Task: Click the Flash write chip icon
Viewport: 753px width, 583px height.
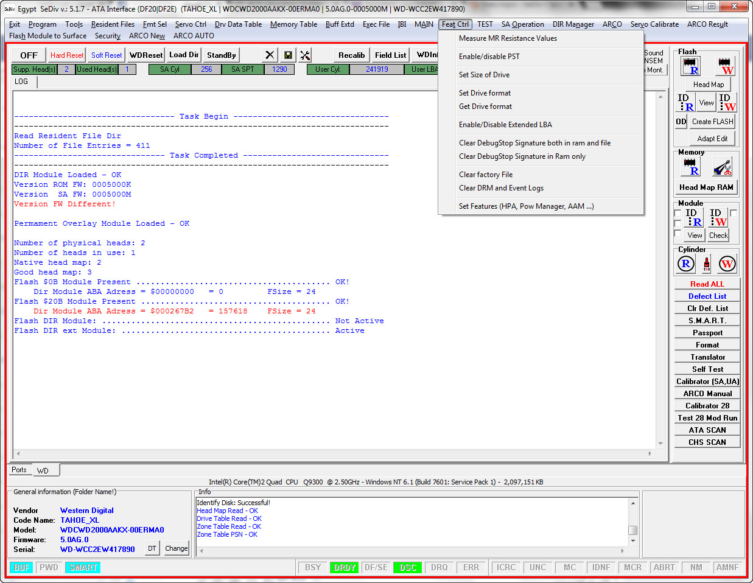Action: [725, 66]
